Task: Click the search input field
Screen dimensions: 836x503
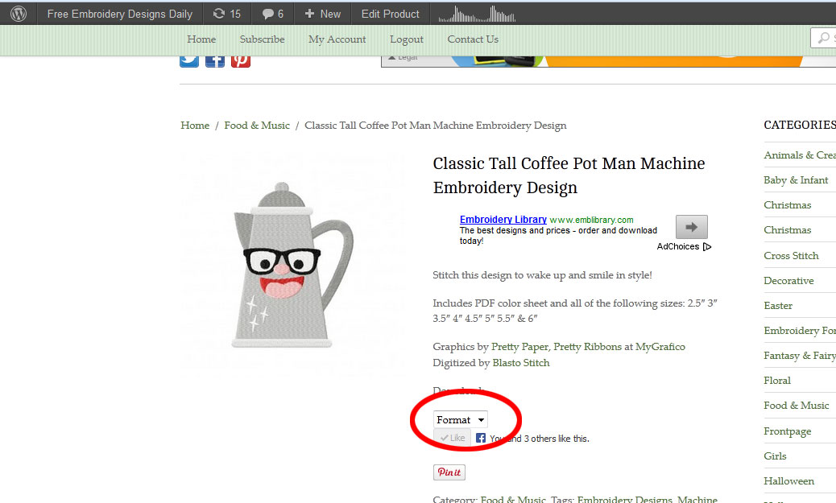Action: pyautogui.click(x=828, y=38)
